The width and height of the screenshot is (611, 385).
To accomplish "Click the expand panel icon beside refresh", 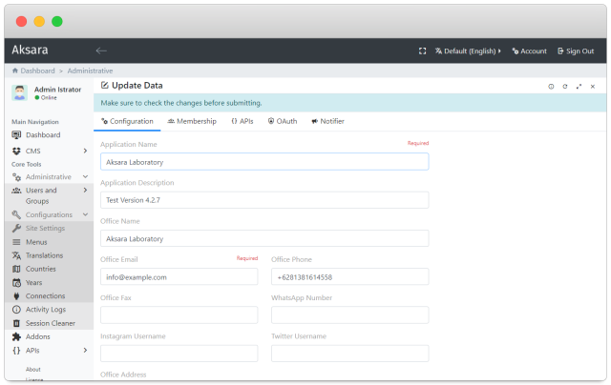I will click(579, 86).
